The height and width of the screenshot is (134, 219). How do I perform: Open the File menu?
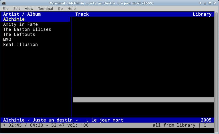6,8
